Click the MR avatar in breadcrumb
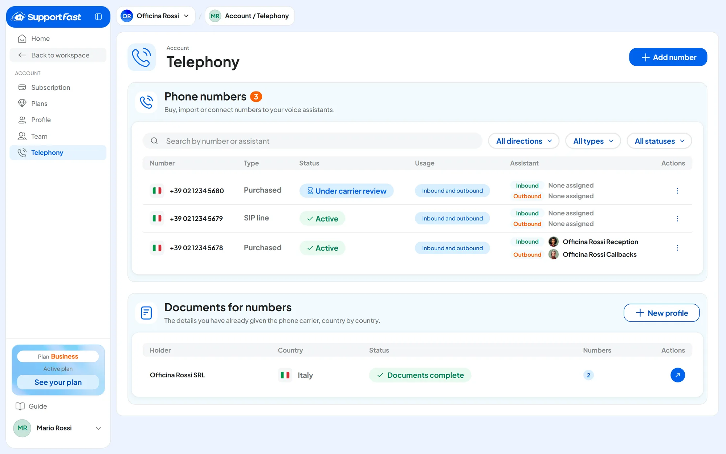This screenshot has width=726, height=454. [215, 16]
